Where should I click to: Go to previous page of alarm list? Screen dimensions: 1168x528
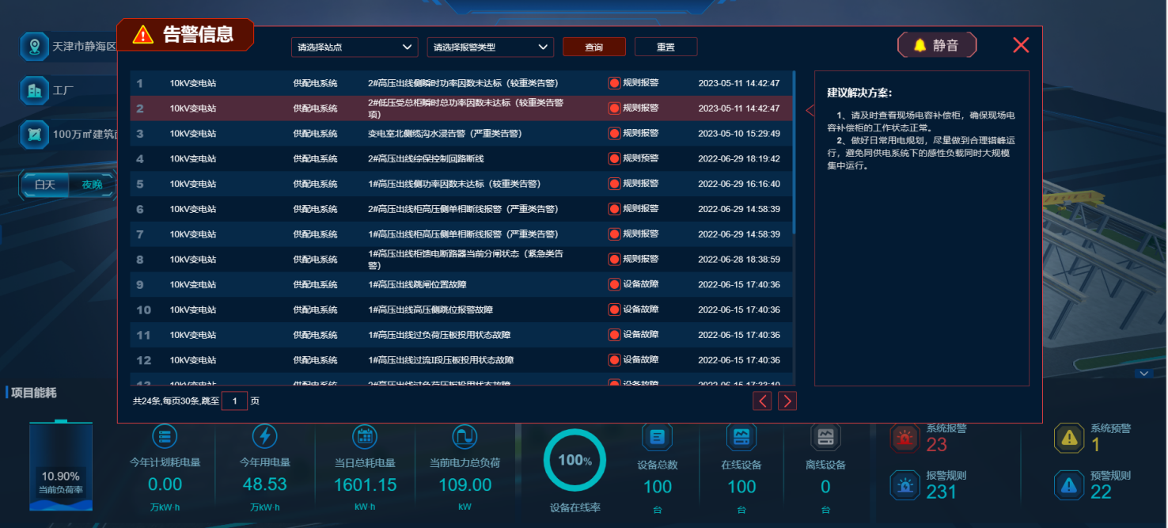(763, 401)
